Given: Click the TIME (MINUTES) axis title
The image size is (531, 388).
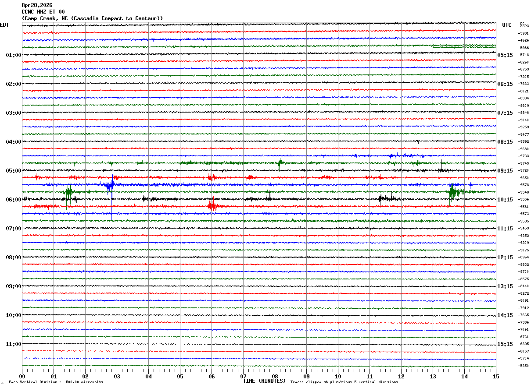Looking at the screenshot, I should click(264, 381).
